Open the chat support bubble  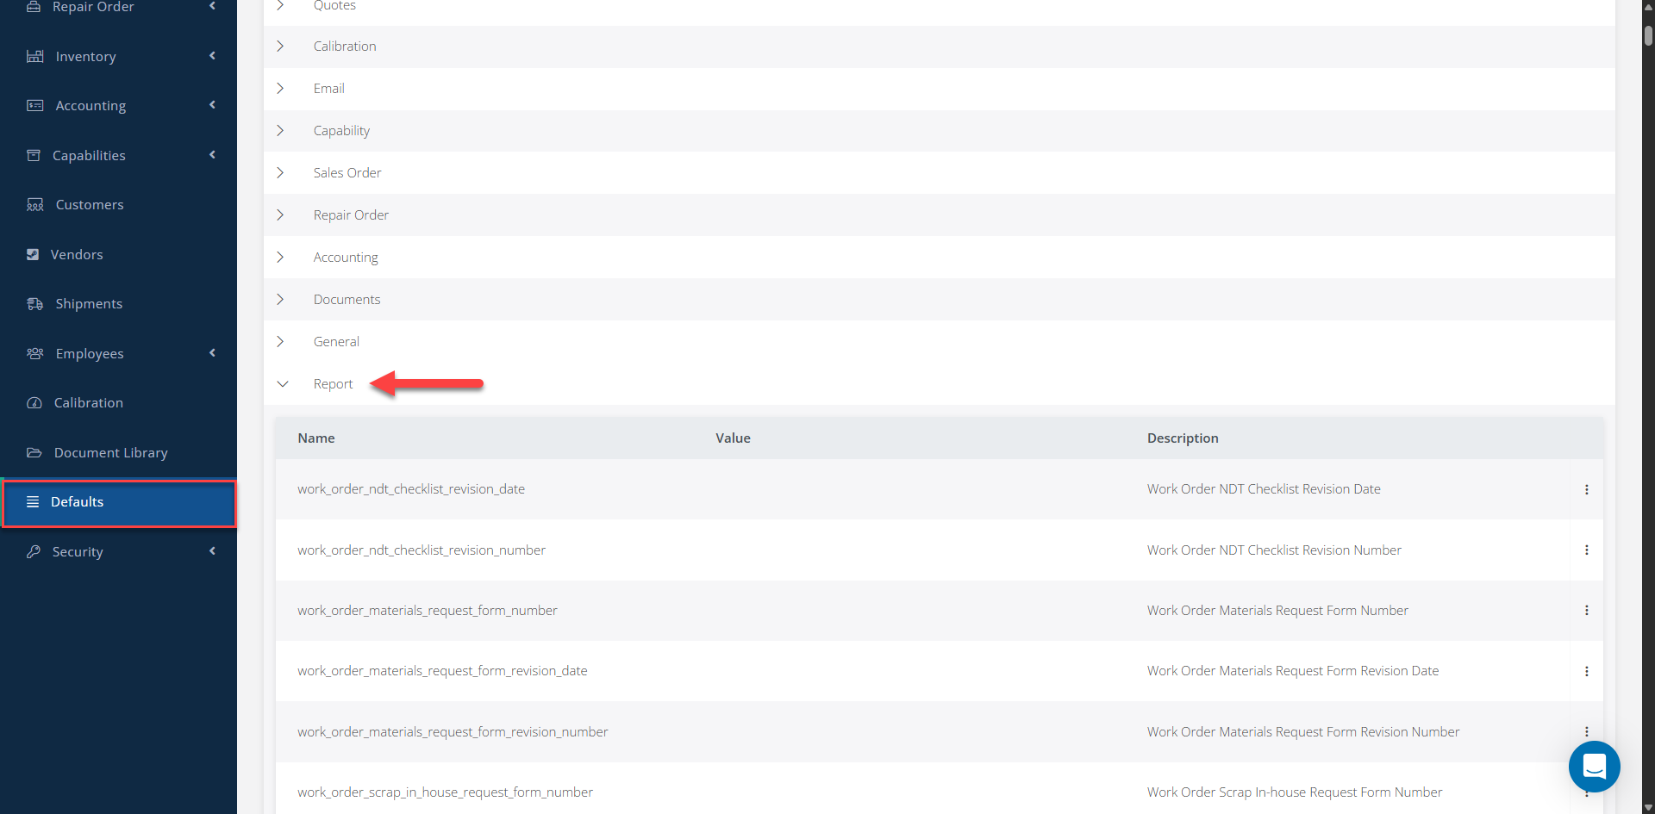coord(1594,766)
